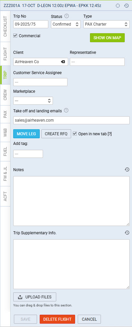Open the PAX tab
Viewport: 132px width, 327px height.
[x=5, y=114]
